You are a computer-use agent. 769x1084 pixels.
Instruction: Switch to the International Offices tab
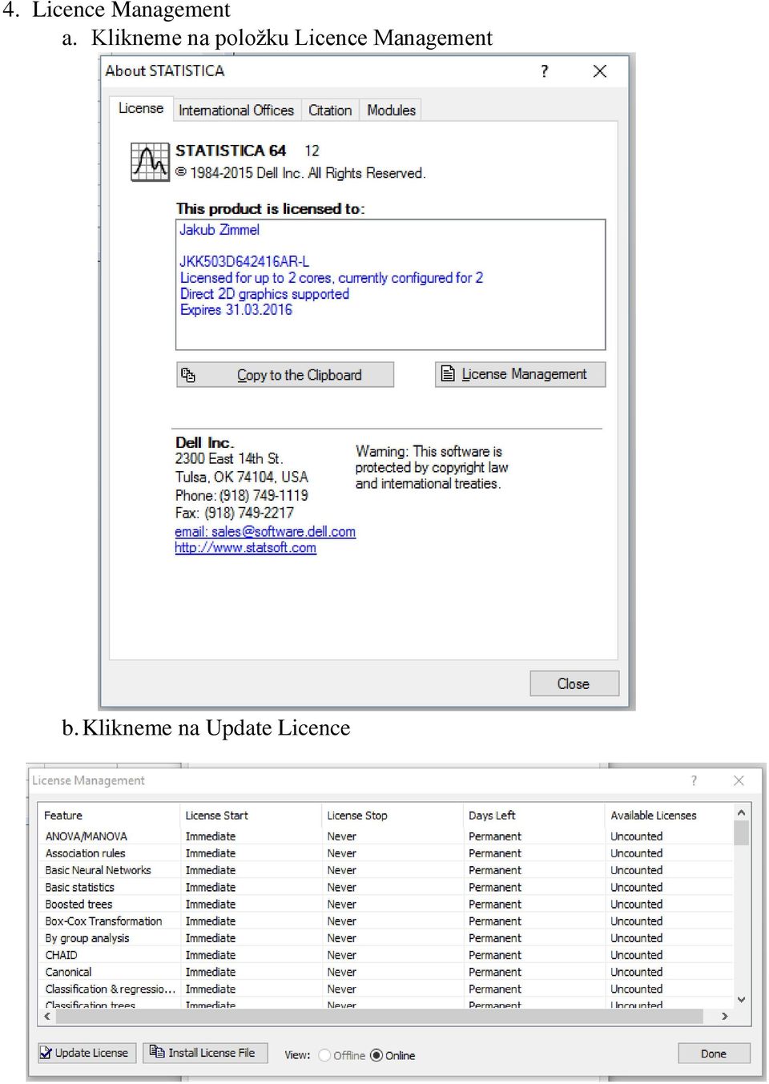pyautogui.click(x=236, y=111)
